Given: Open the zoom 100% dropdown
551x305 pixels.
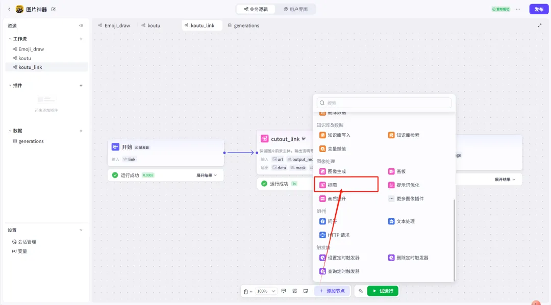Looking at the screenshot, I should coord(266,291).
